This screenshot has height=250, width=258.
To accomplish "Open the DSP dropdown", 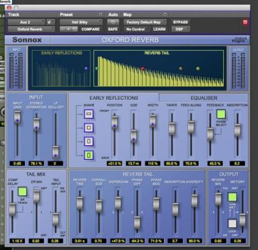I will [x=181, y=29].
